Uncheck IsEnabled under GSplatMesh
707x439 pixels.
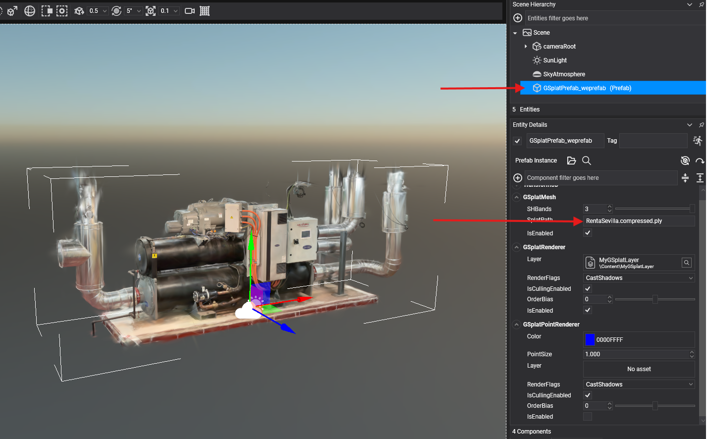(x=588, y=233)
